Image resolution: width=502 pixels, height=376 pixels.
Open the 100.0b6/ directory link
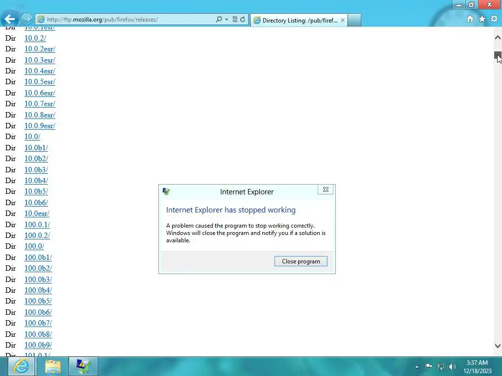point(38,312)
